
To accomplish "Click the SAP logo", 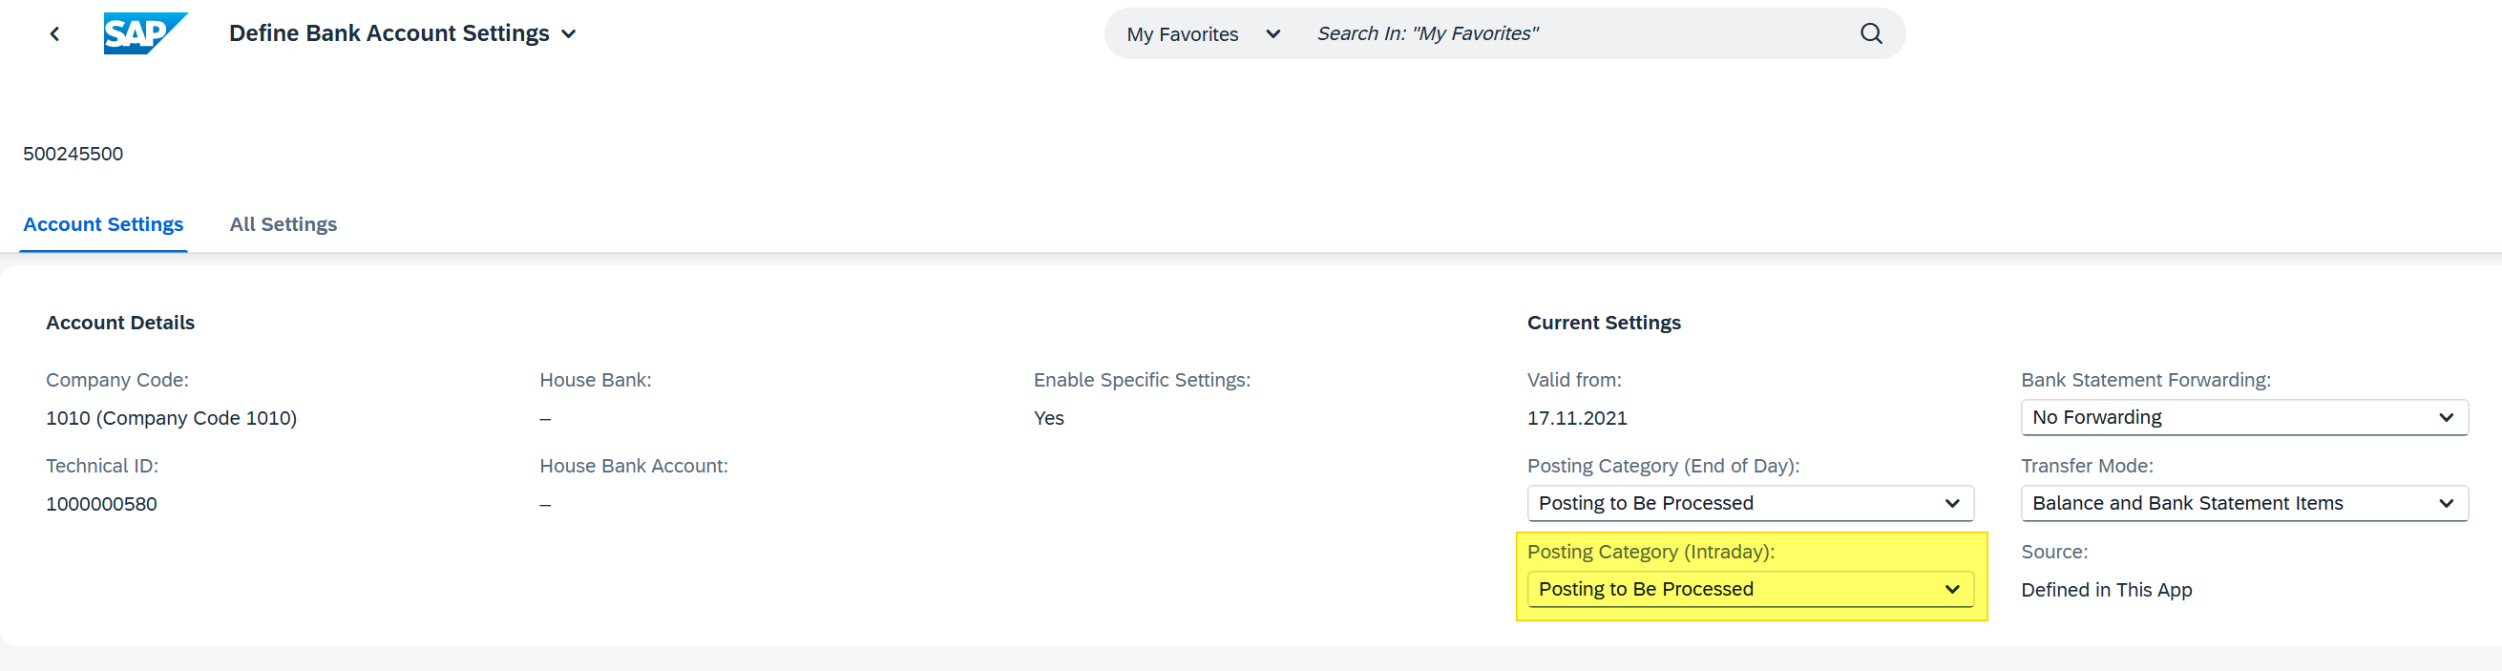I will coord(145,34).
